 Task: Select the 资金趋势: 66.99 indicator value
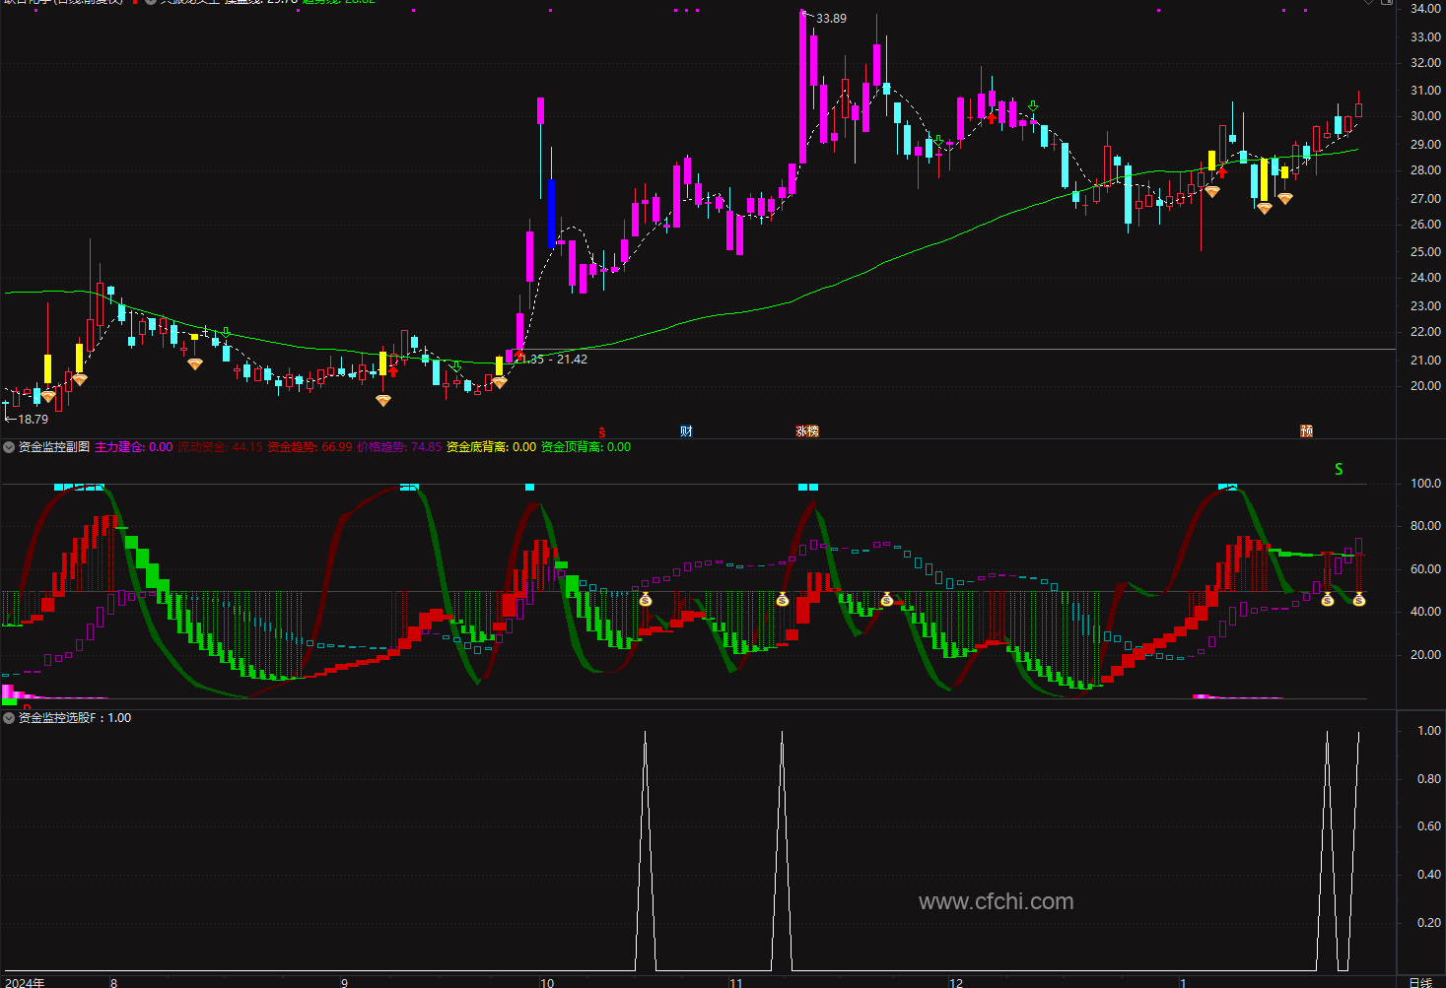(x=310, y=447)
